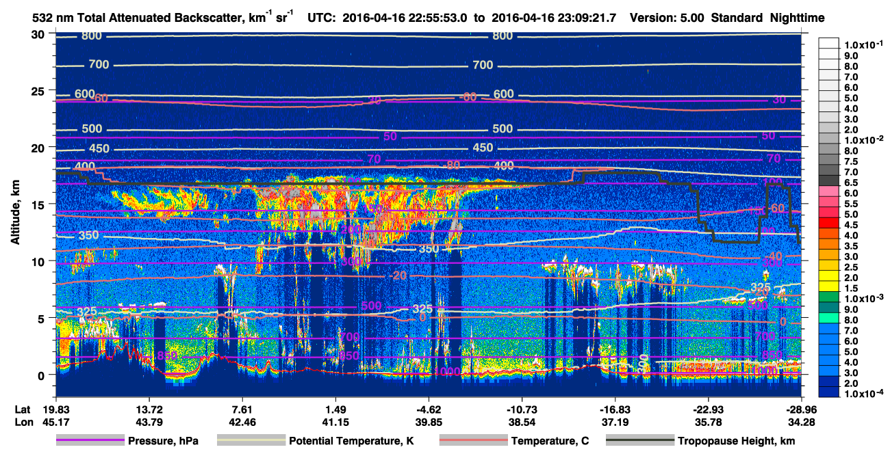The height and width of the screenshot is (456, 890).
Task: Click latitude value '-22.93'
Action: 709,409
